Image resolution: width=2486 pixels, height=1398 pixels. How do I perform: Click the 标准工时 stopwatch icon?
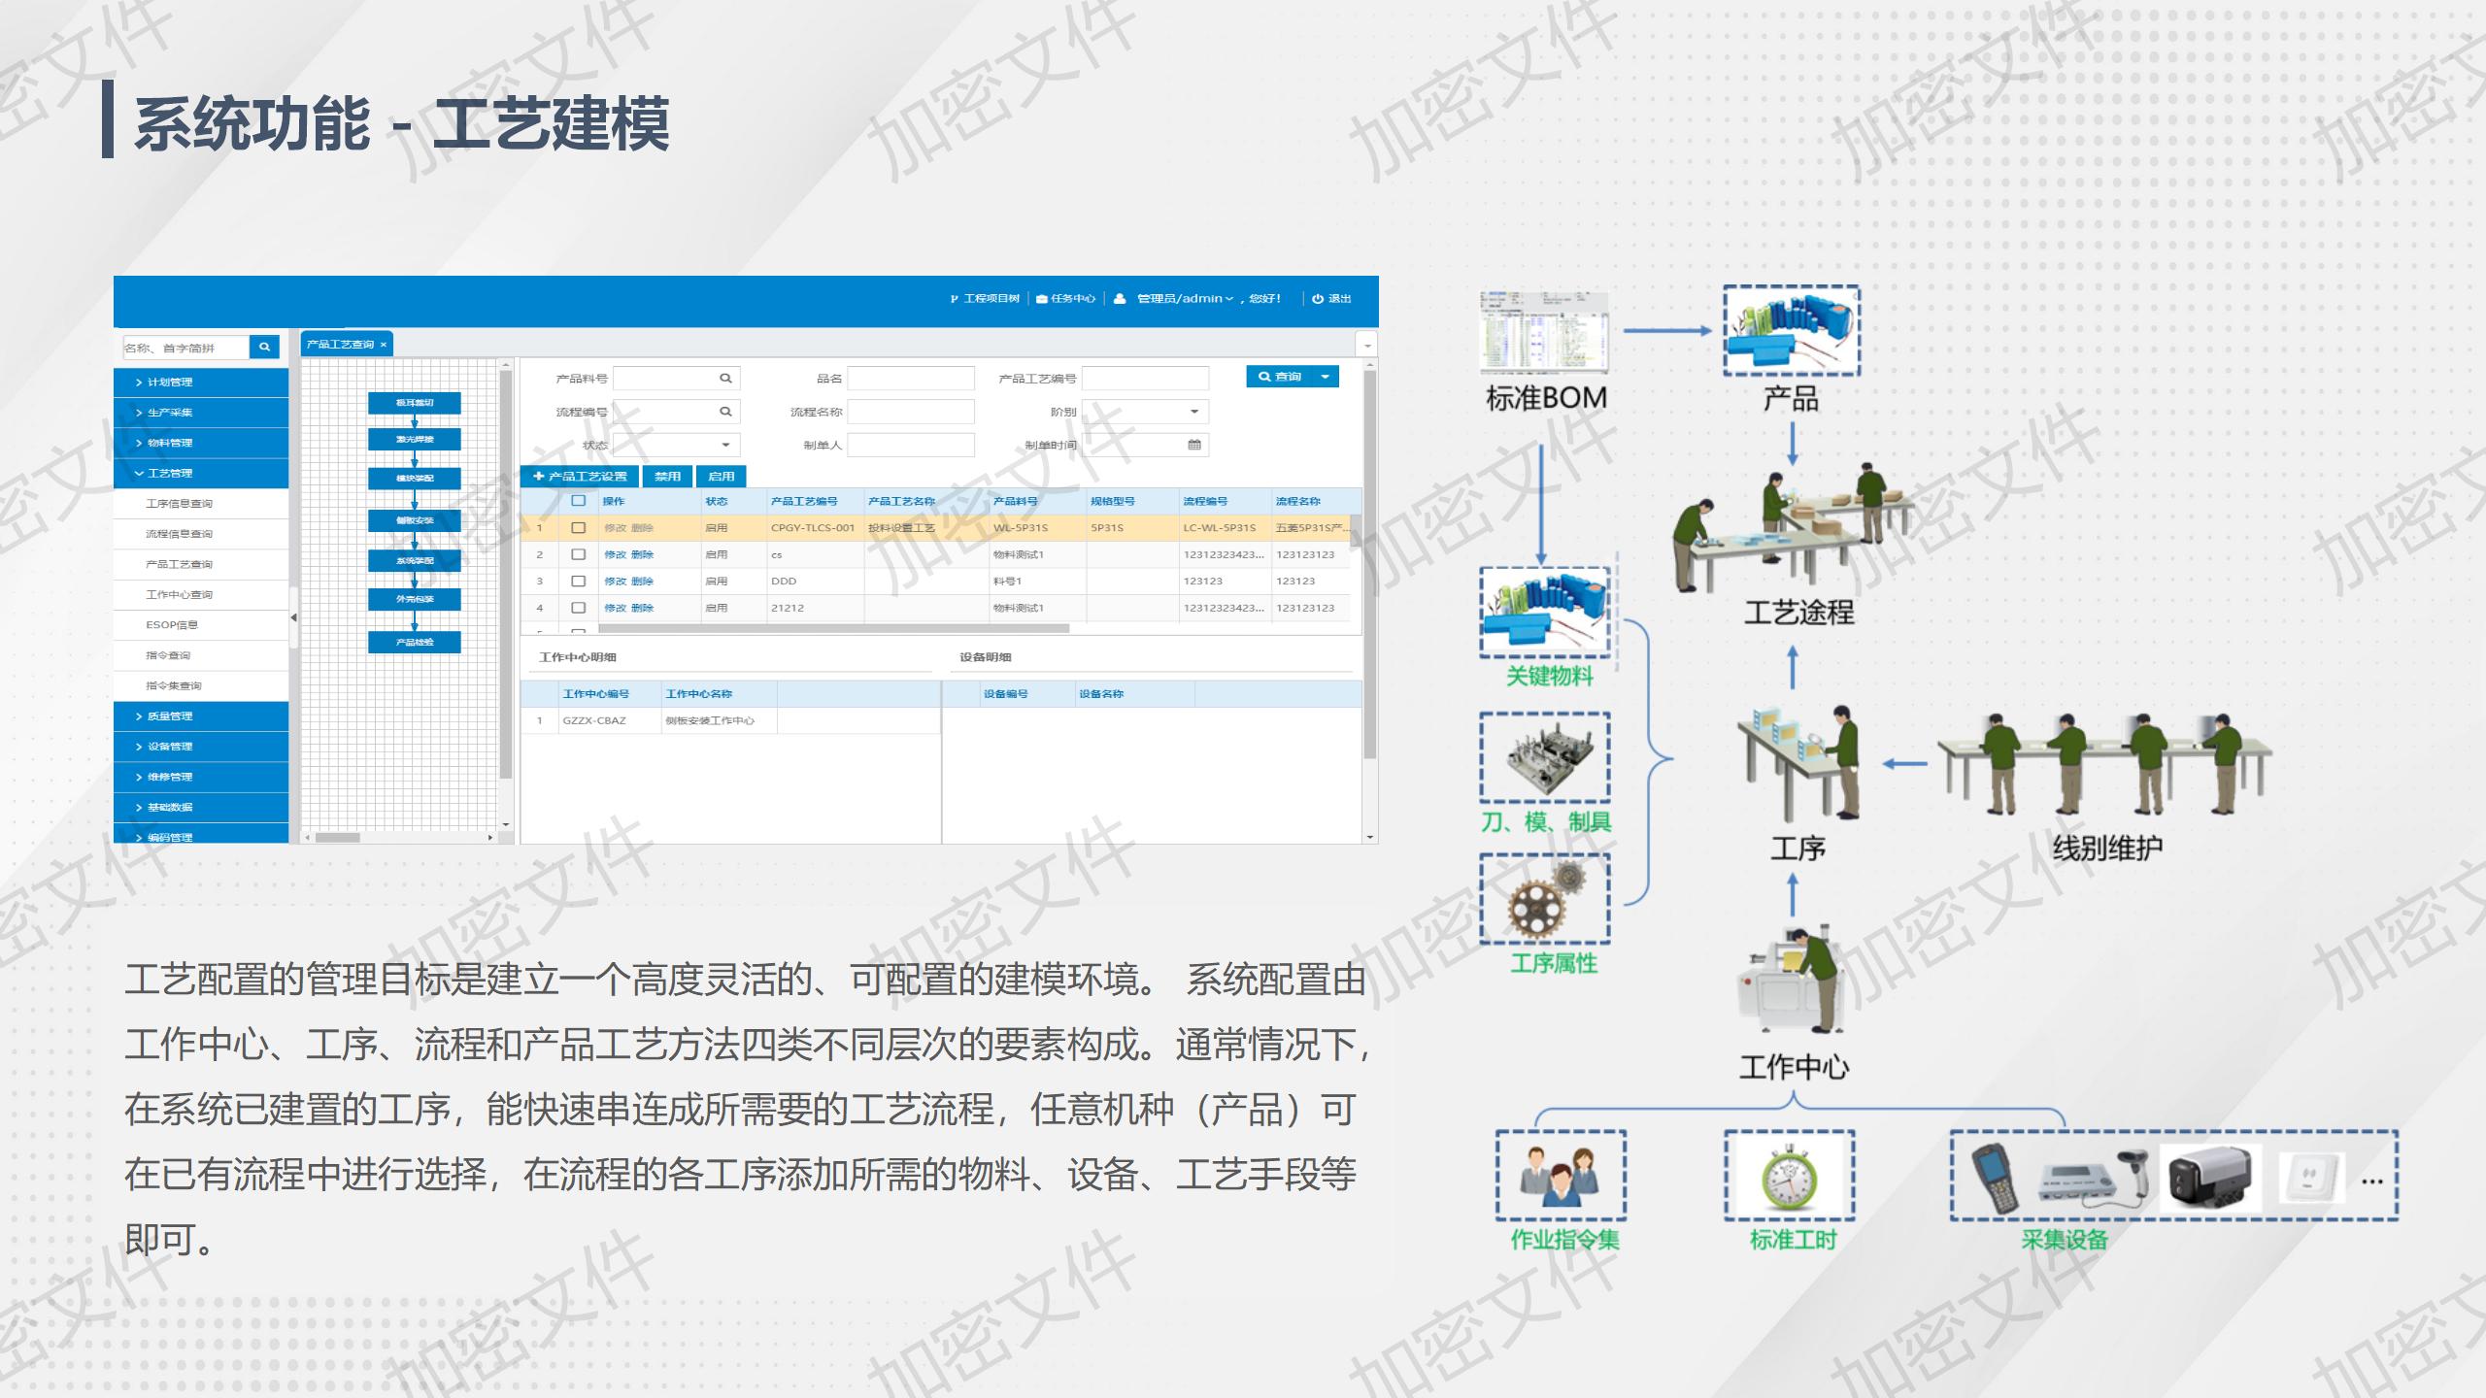point(1790,1176)
